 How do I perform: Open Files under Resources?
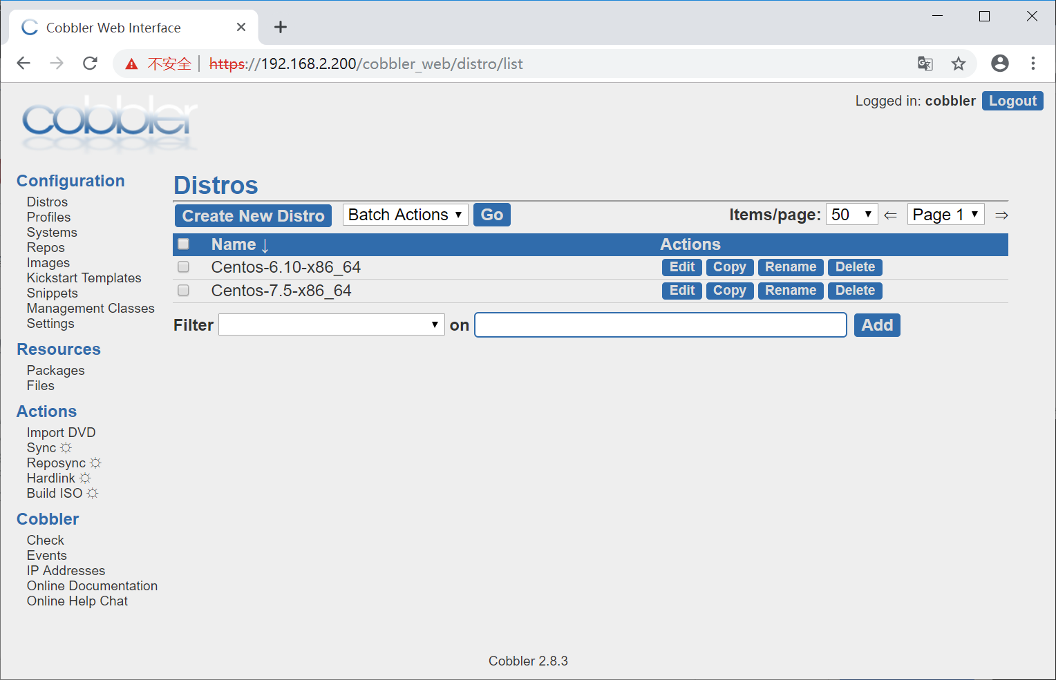click(40, 386)
